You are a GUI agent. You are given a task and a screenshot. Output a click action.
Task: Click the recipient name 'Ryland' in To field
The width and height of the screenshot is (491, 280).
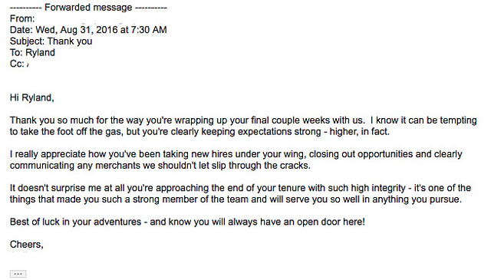[40, 52]
